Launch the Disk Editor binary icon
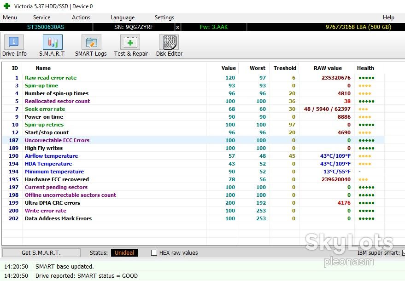 point(169,42)
